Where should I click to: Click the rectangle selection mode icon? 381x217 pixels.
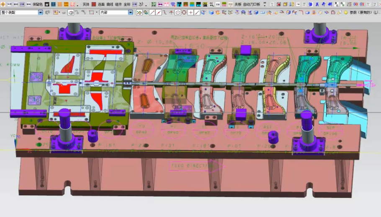[91, 13]
